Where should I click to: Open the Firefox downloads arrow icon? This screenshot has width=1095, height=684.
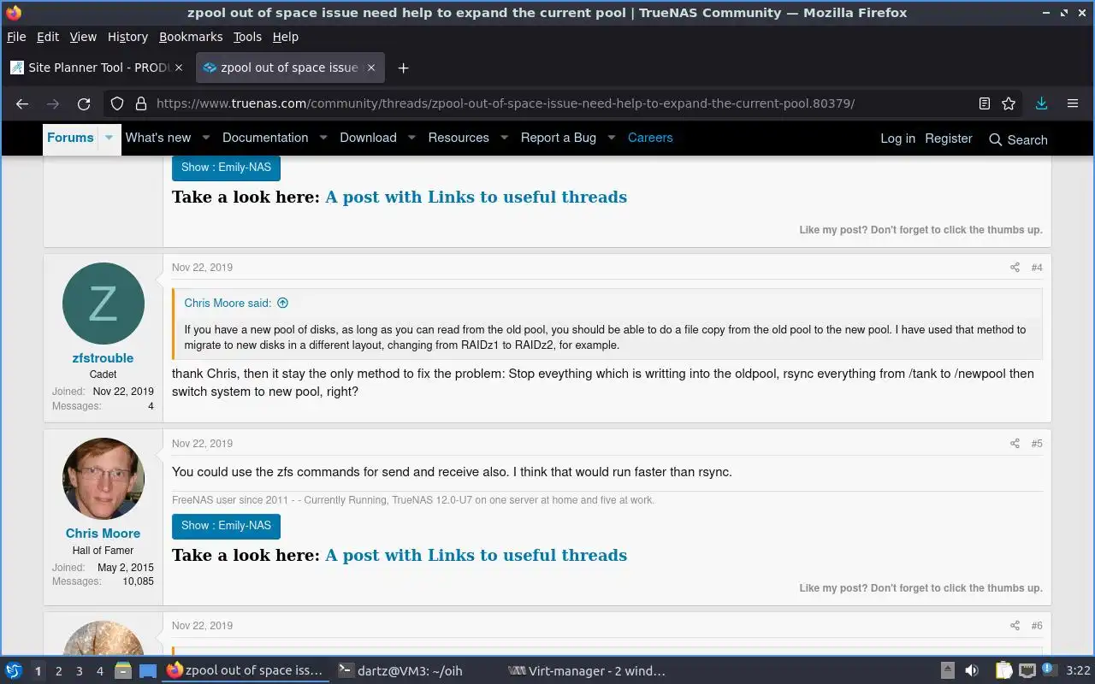click(x=1041, y=103)
